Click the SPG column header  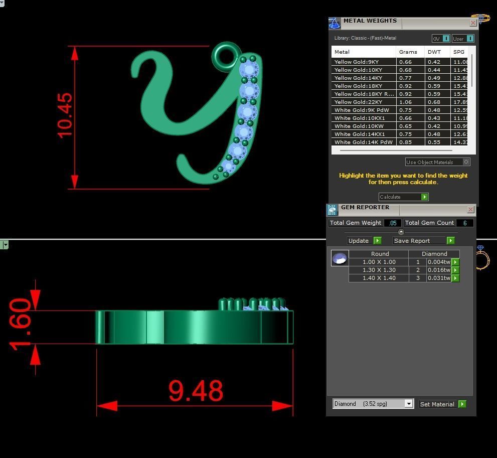click(459, 52)
